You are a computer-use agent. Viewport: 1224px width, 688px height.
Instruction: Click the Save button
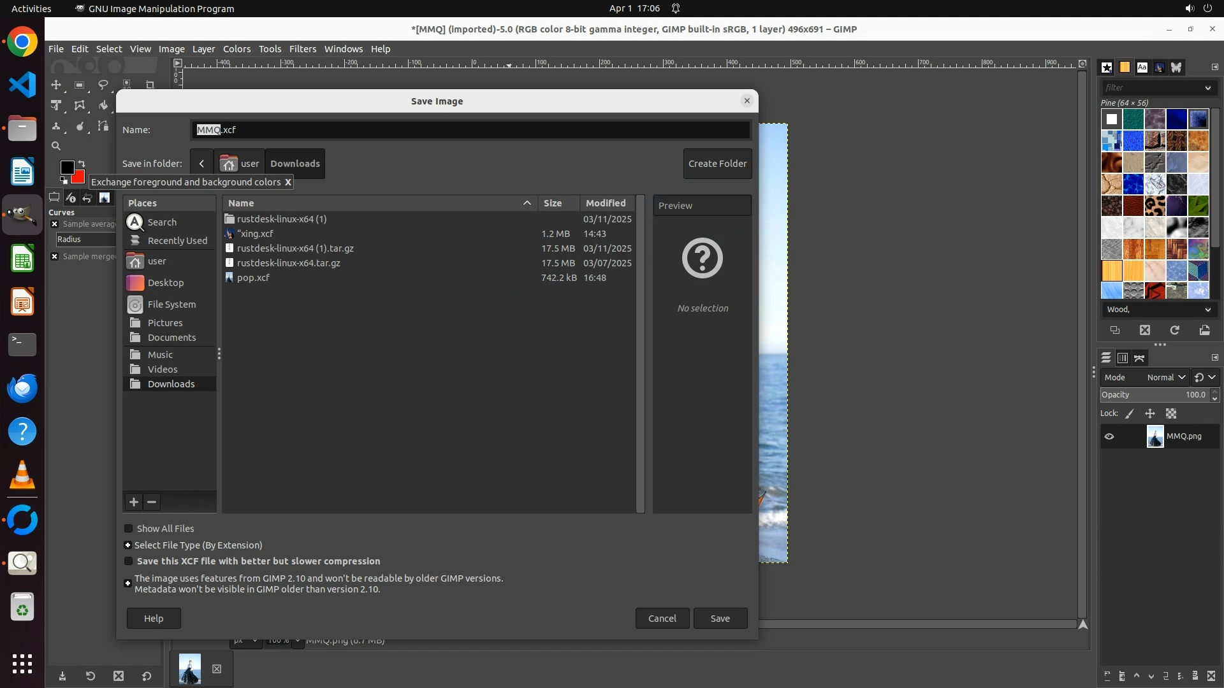[x=720, y=619]
